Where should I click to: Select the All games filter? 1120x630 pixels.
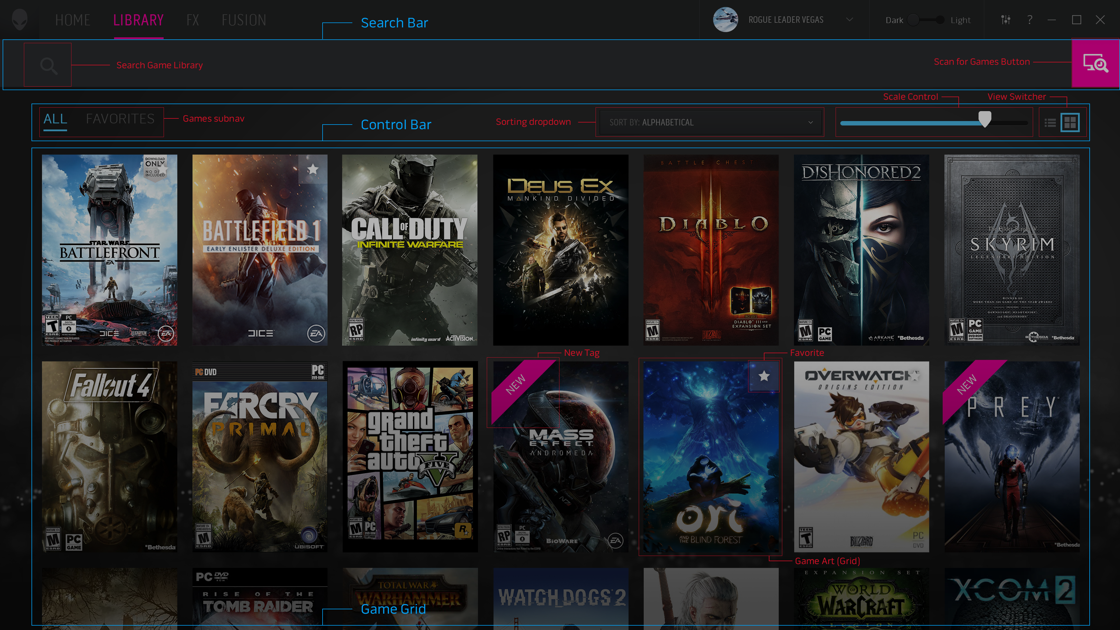click(55, 119)
